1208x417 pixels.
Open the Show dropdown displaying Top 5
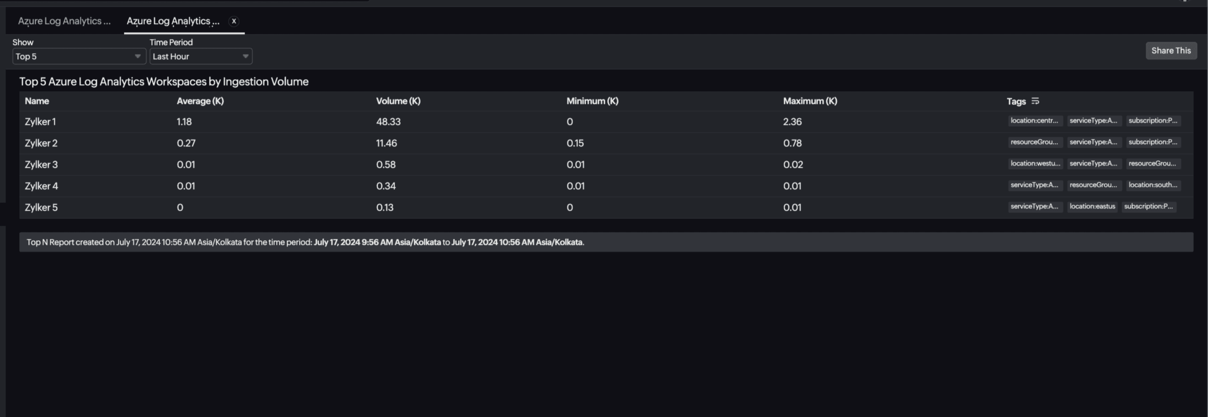pyautogui.click(x=78, y=56)
